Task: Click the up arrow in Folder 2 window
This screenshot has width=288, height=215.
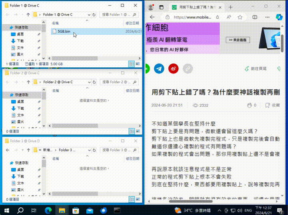Action: click(x=28, y=82)
